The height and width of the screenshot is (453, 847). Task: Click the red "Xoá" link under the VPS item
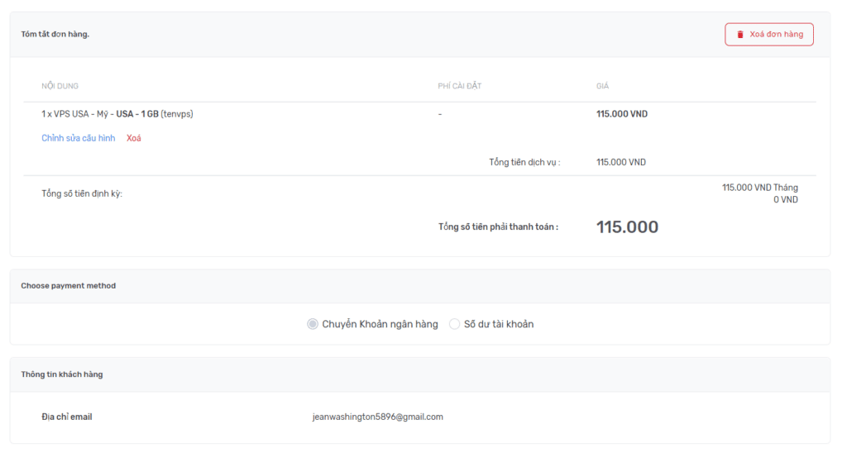tap(134, 138)
